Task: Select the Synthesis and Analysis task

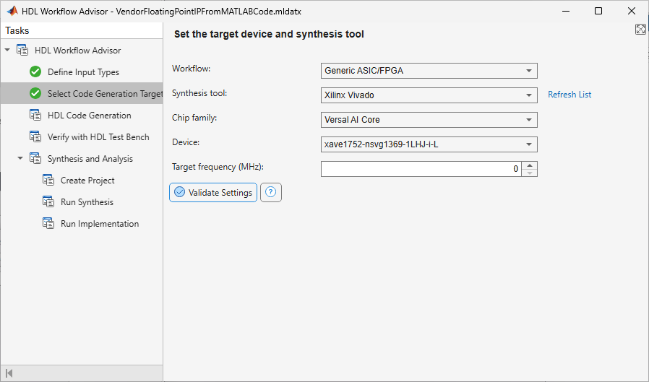Action: click(x=90, y=159)
